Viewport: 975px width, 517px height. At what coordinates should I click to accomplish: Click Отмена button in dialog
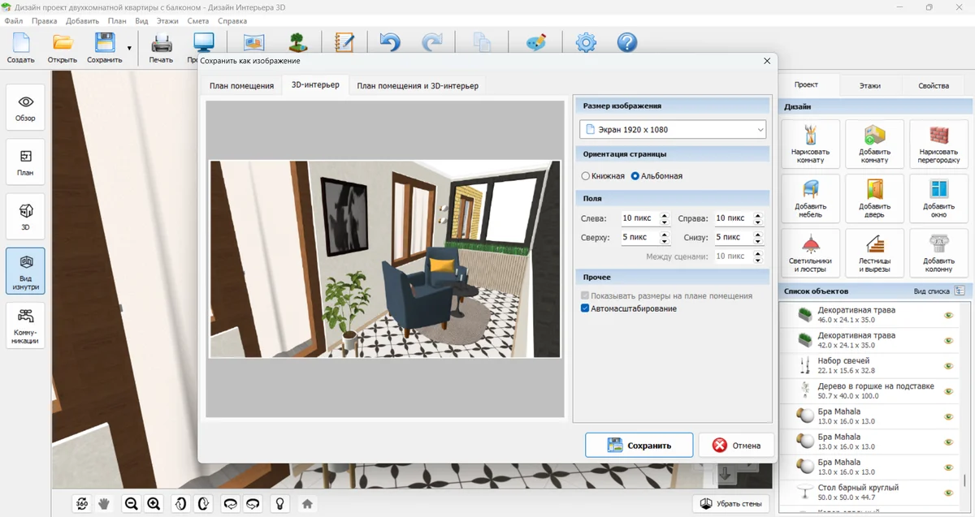coord(736,445)
